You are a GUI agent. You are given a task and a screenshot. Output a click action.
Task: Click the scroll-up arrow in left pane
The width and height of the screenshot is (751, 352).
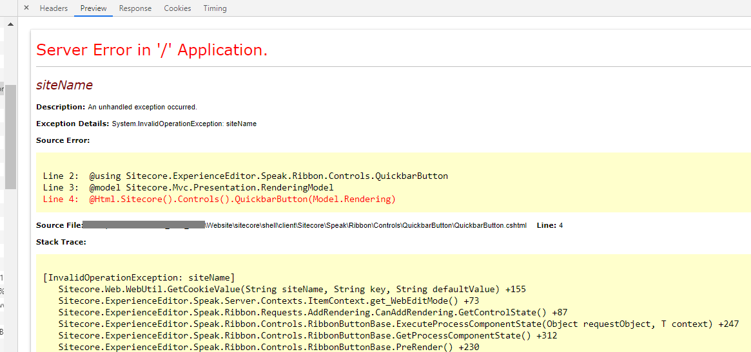pos(10,24)
